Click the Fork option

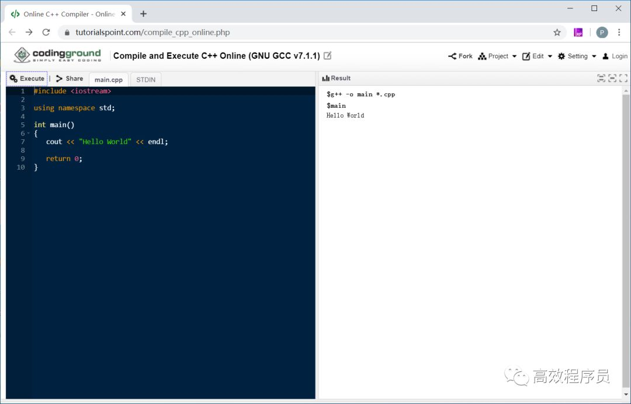[x=460, y=56]
